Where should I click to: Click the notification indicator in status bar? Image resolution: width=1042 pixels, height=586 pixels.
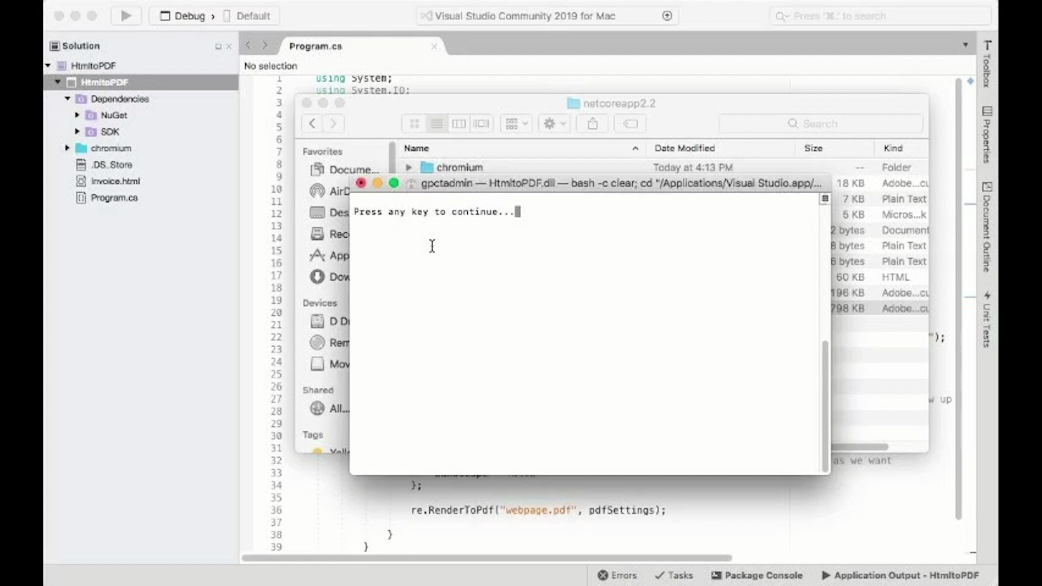coord(667,16)
